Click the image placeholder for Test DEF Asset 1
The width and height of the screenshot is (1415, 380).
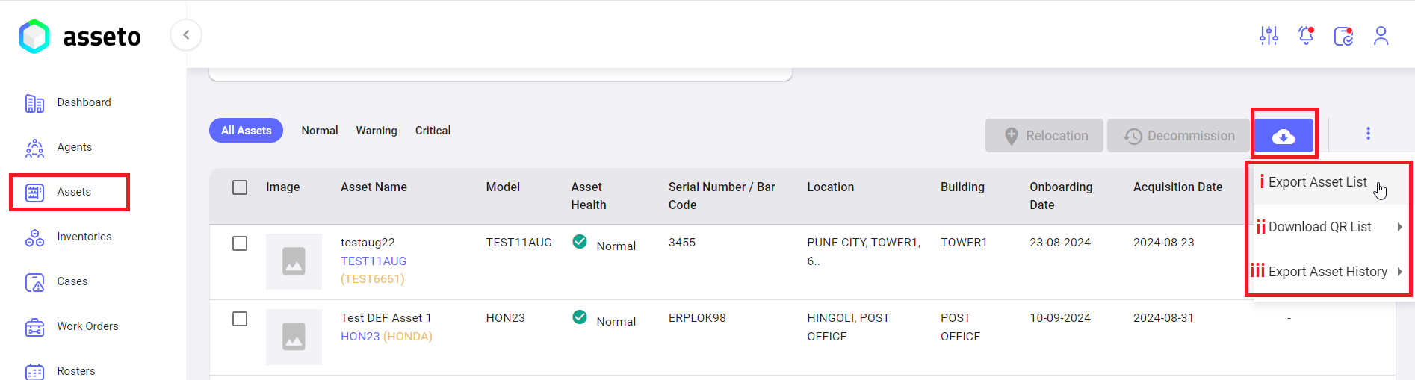click(294, 337)
